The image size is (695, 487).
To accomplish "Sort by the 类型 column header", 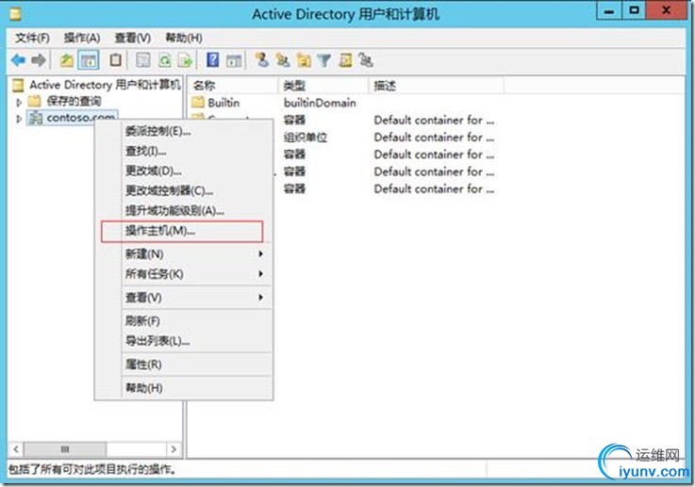I will (x=323, y=86).
